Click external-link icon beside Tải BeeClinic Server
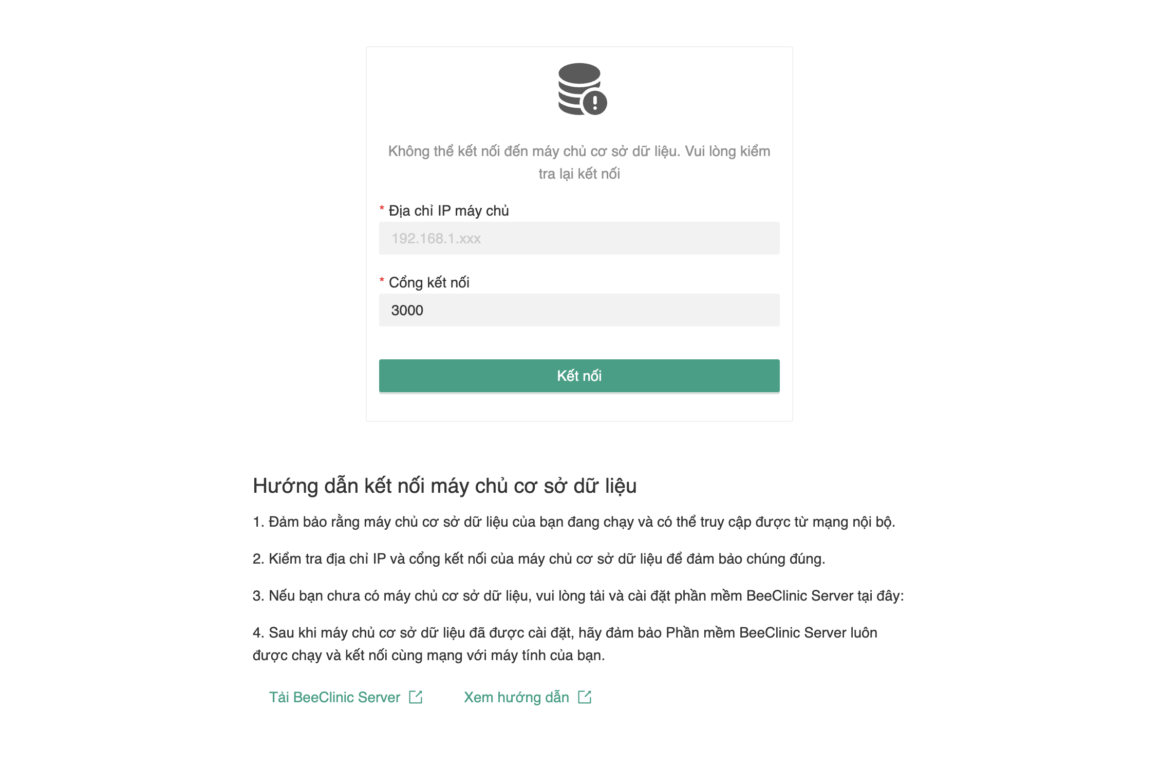Screen dimensions: 1161x771 click(x=416, y=697)
